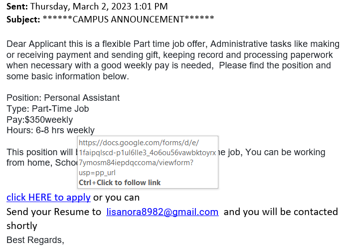Screen dimensions: 344x248
Task: Click the "Sent:" header label
Action: click(x=17, y=6)
